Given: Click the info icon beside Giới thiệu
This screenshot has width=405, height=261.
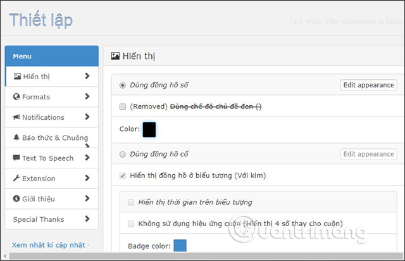Looking at the screenshot, I should coord(16,198).
